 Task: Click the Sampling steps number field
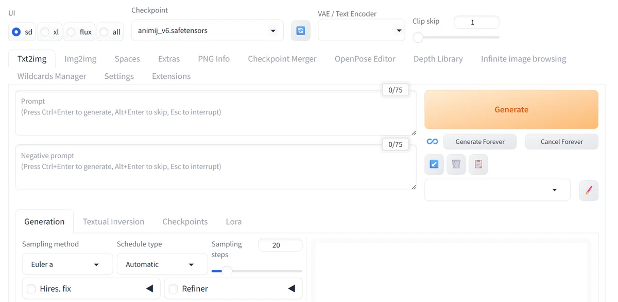coord(280,245)
